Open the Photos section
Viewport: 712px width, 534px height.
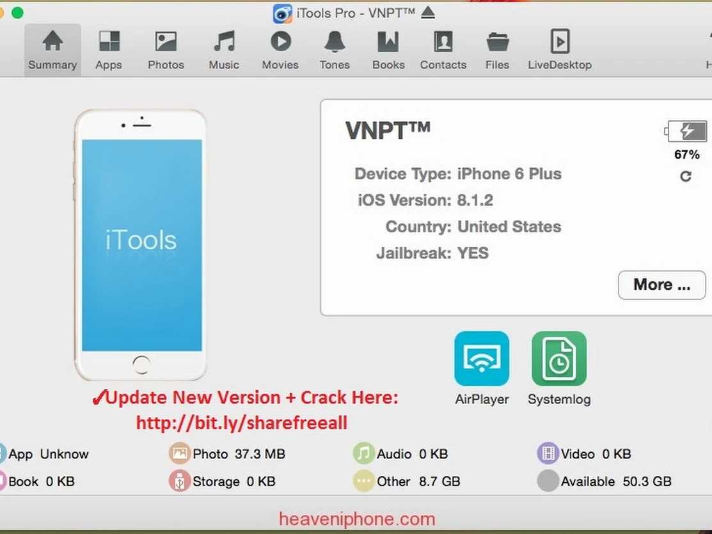pos(166,50)
